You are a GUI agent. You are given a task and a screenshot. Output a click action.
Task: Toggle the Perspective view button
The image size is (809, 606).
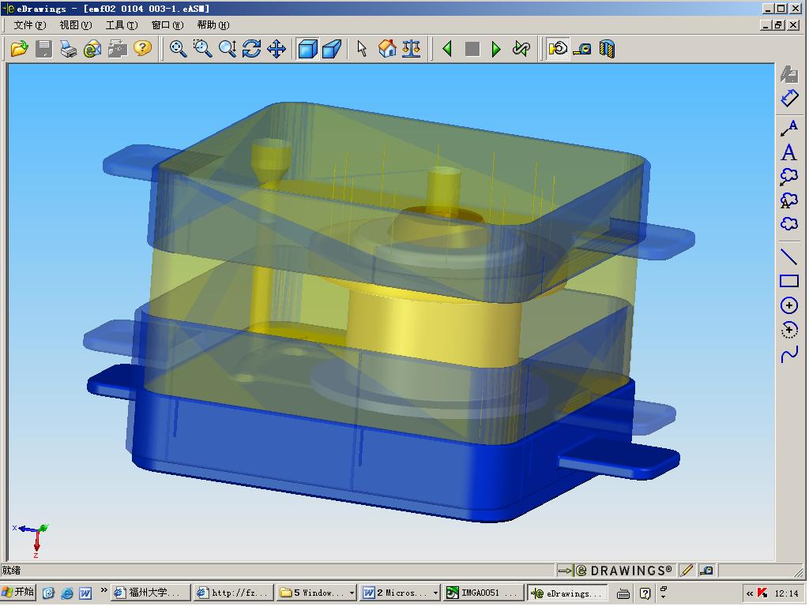coord(332,49)
